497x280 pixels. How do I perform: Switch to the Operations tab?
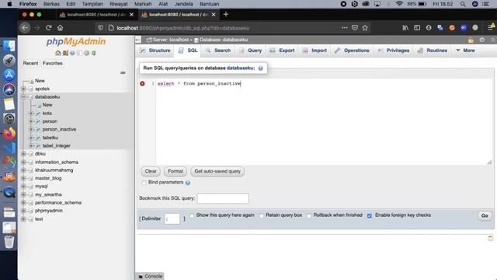pos(352,51)
